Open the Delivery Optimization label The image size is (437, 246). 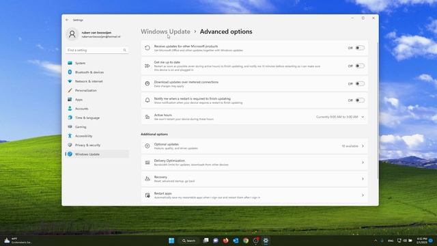tap(169, 161)
